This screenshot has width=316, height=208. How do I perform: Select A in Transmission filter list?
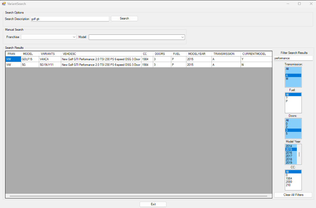coord(293,75)
